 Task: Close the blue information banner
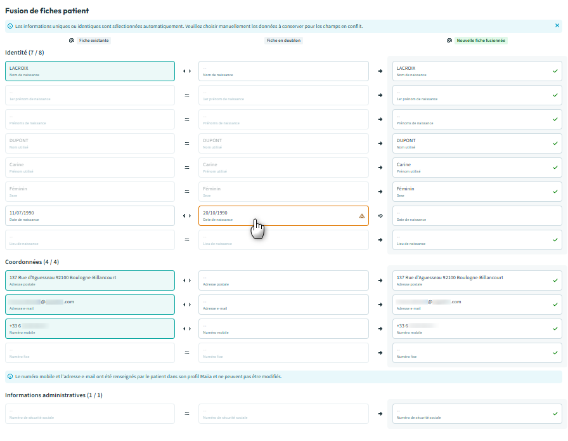557,26
